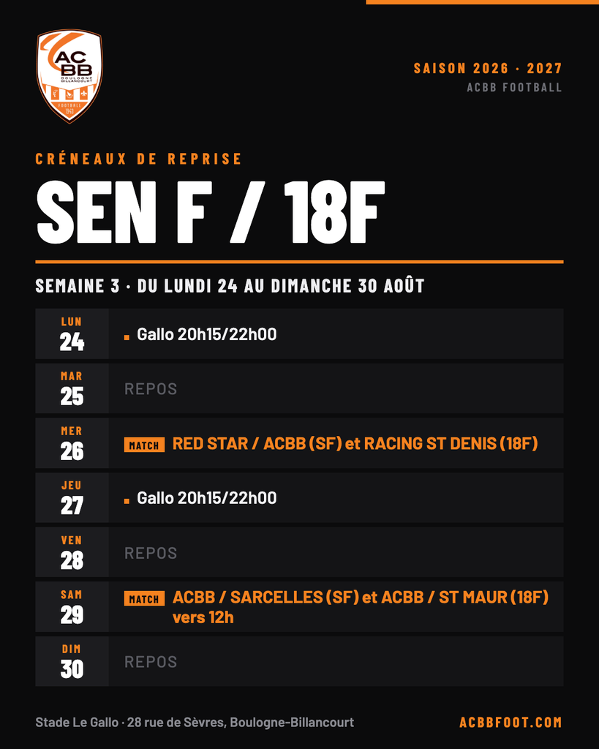The height and width of the screenshot is (749, 599).
Task: Click the MATCH badge on Wednesday 26
Action: pyautogui.click(x=144, y=445)
